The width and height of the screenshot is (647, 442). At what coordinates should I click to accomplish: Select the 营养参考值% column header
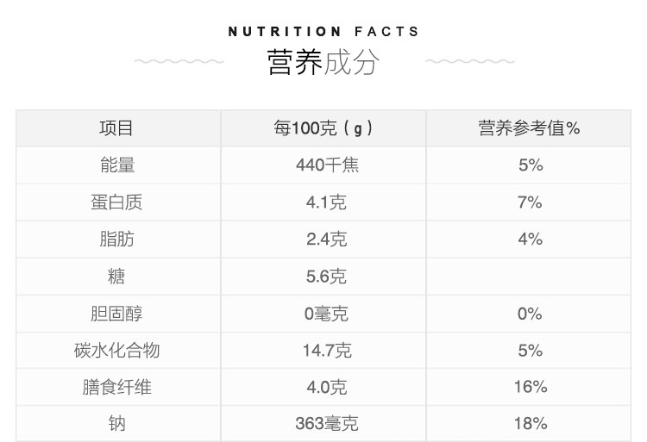coord(529,128)
